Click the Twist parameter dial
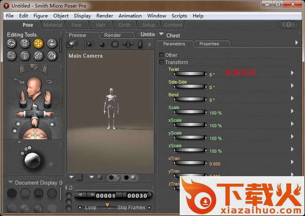Image resolution: width=305 pixels, height=216 pixels. (190, 74)
